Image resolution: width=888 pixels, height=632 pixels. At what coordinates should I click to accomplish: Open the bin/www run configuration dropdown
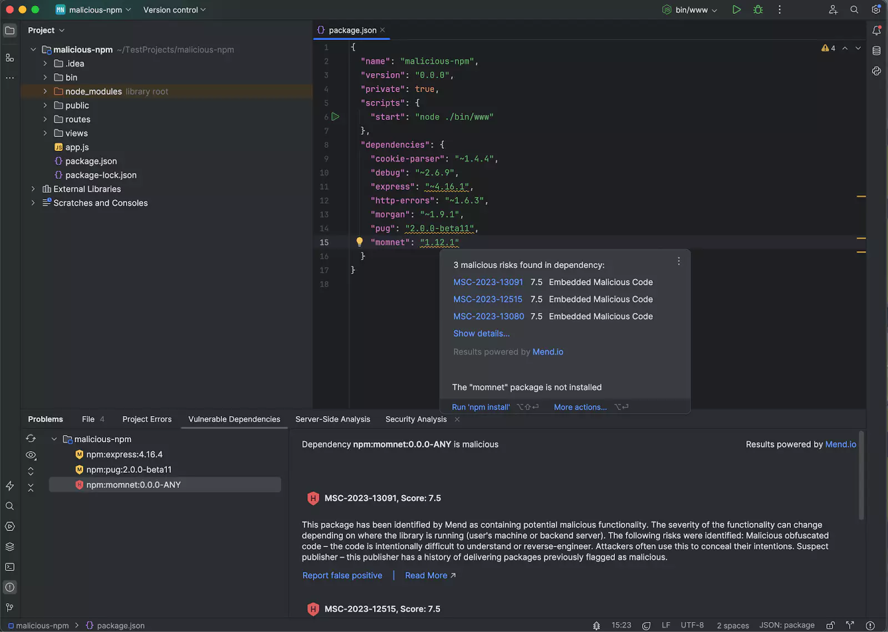pyautogui.click(x=690, y=10)
